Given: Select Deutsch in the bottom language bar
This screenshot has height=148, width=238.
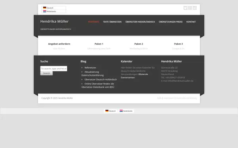Looking at the screenshot, I should click(x=112, y=111).
